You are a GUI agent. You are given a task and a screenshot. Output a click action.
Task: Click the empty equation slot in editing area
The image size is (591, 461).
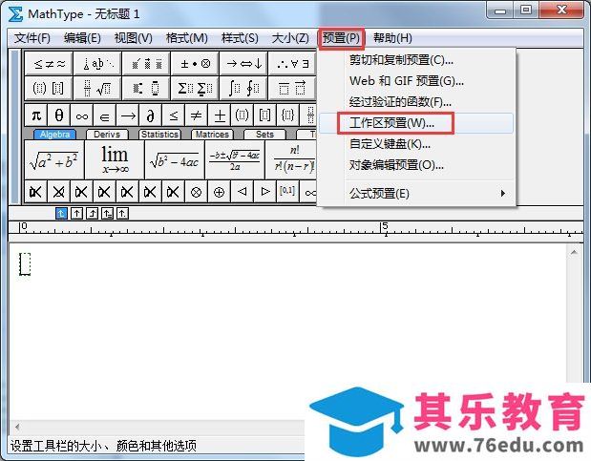[x=25, y=264]
